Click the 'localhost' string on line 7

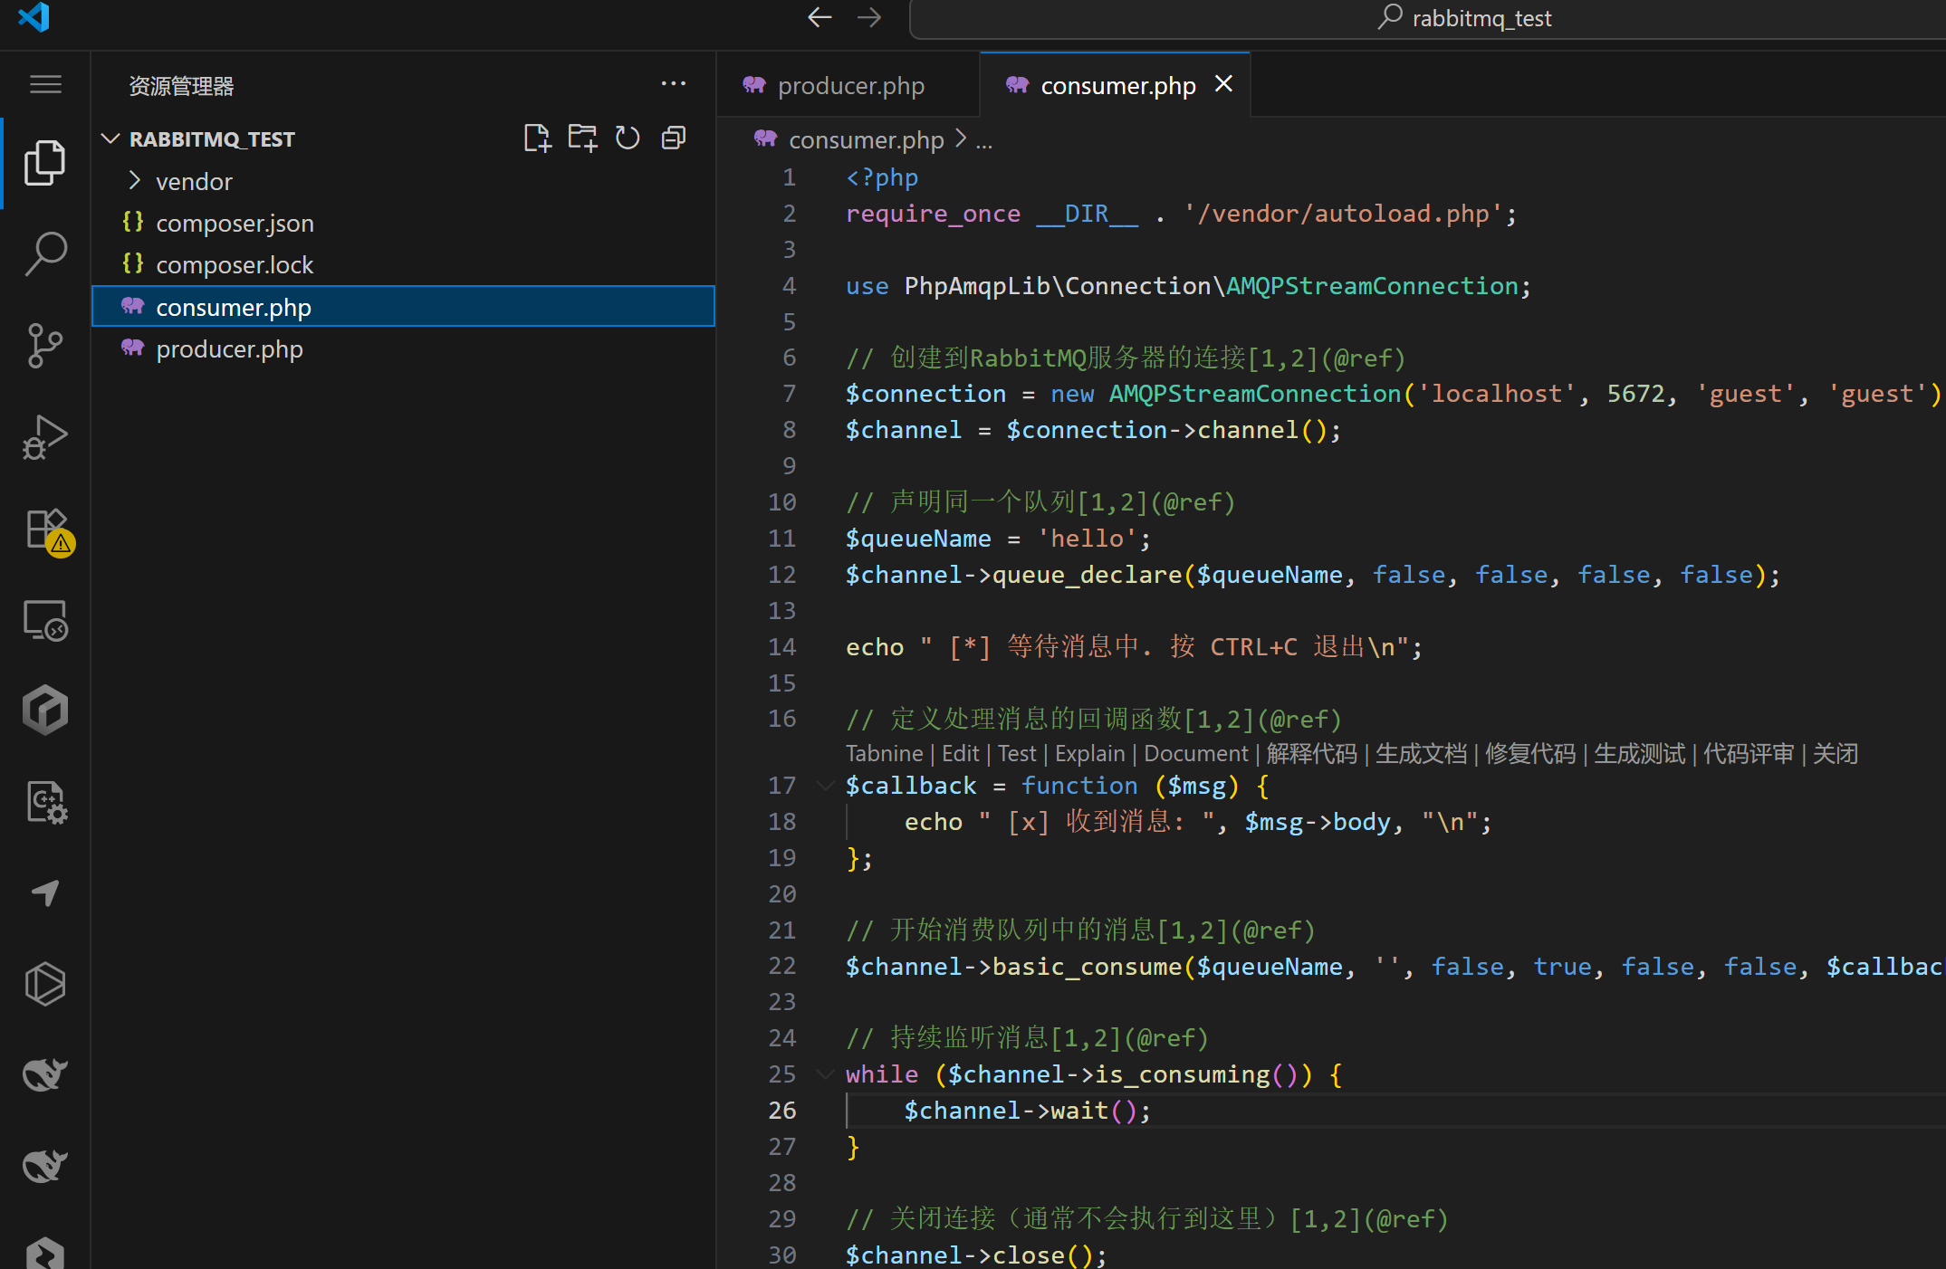coord(1497,394)
